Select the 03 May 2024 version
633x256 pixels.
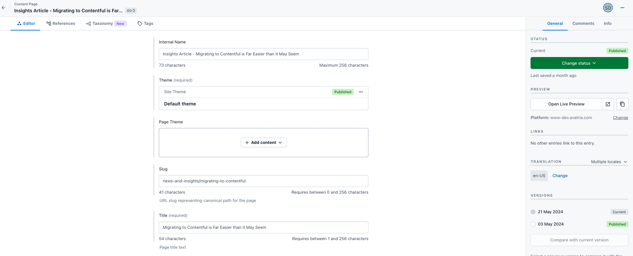533,224
